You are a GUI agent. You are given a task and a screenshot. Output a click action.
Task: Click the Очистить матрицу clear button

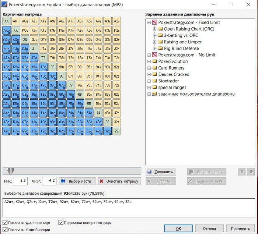click(x=119, y=181)
